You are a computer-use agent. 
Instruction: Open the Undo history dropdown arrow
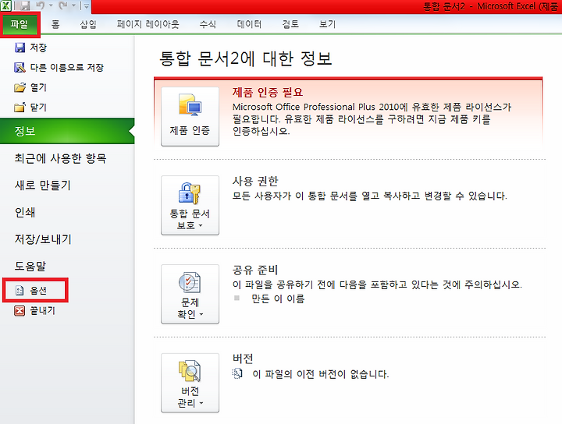pyautogui.click(x=51, y=5)
